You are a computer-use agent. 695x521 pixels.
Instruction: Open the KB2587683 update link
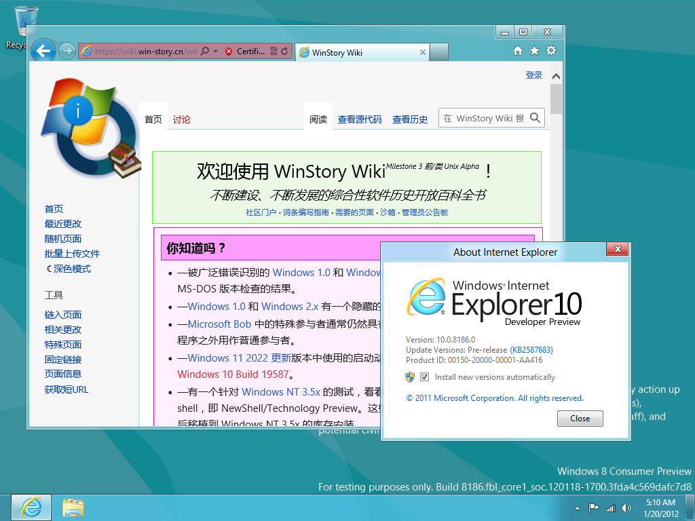[531, 350]
